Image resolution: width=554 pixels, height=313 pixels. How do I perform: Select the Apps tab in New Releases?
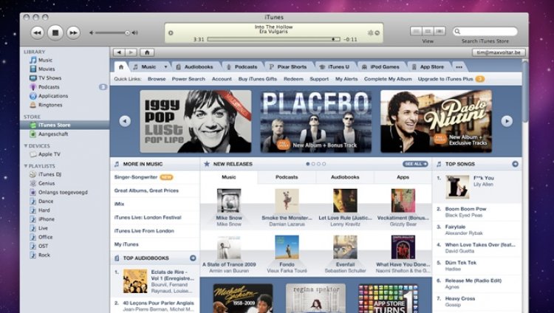click(x=403, y=177)
